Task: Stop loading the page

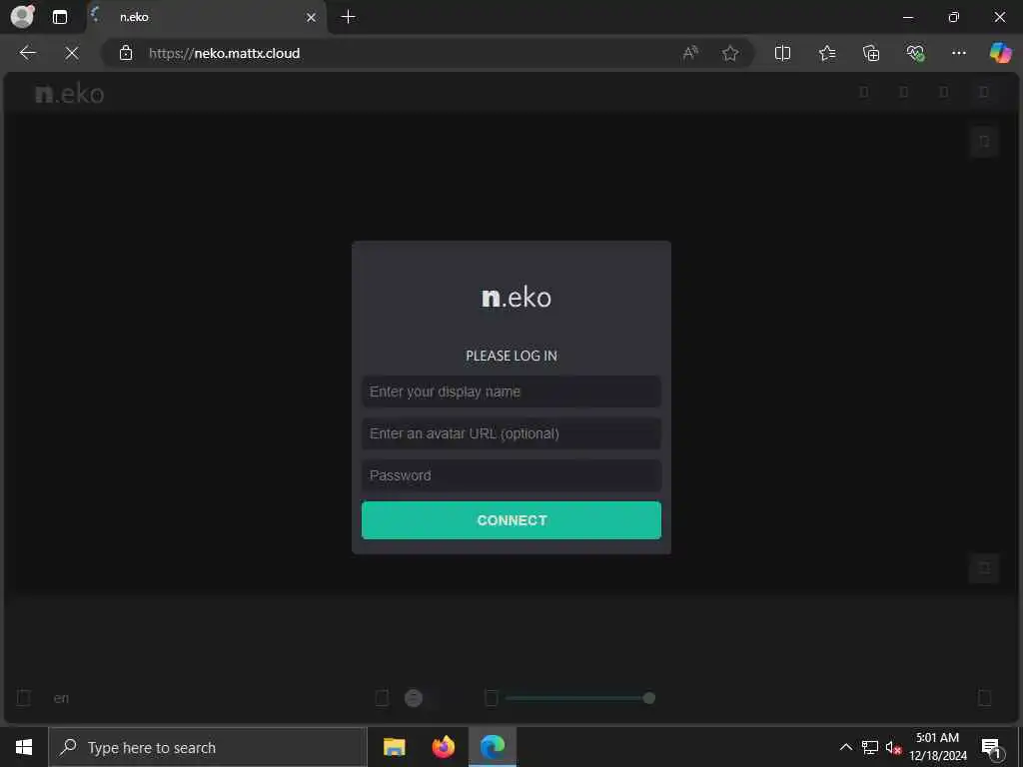Action: (x=72, y=53)
